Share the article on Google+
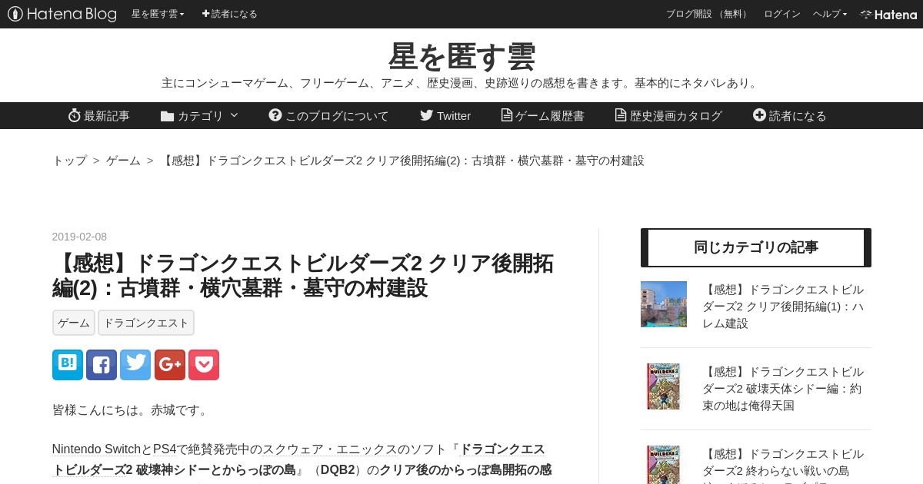This screenshot has height=484, width=923. click(170, 365)
